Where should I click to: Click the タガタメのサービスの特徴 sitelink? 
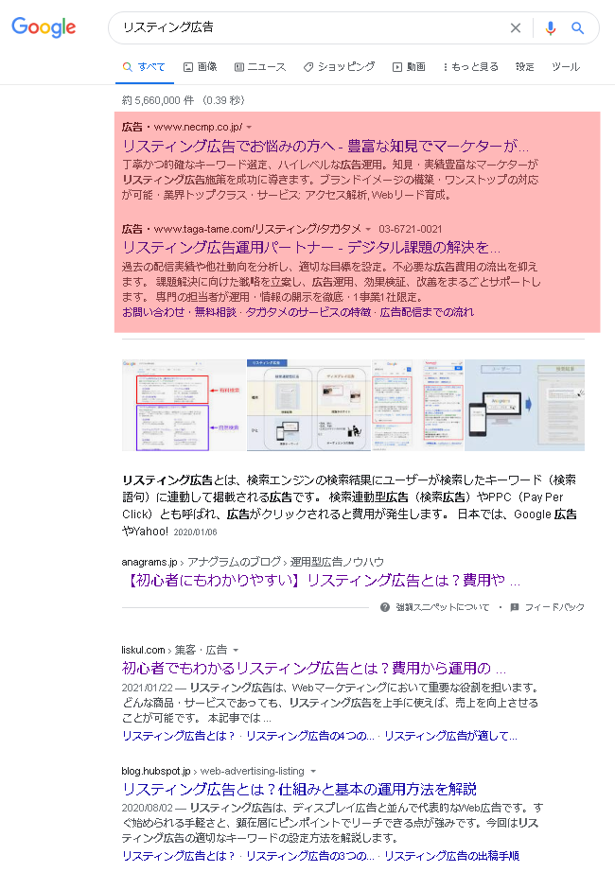308,312
